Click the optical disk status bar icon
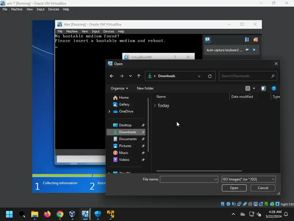The height and width of the screenshot is (221, 294). (x=228, y=204)
